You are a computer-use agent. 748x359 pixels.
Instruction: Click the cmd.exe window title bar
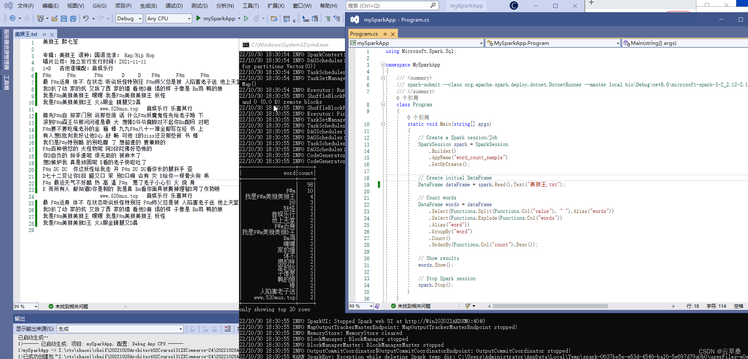(x=292, y=44)
